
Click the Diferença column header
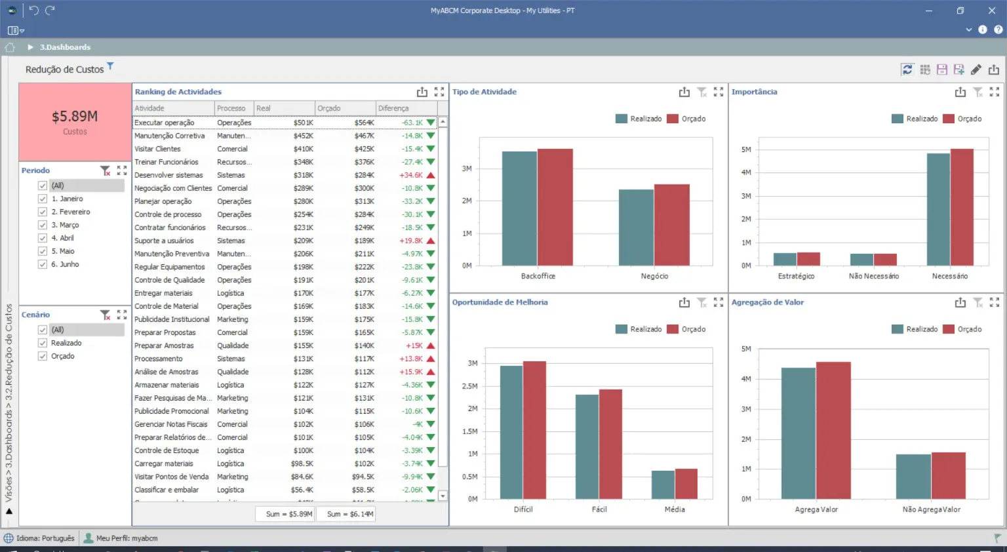[393, 108]
